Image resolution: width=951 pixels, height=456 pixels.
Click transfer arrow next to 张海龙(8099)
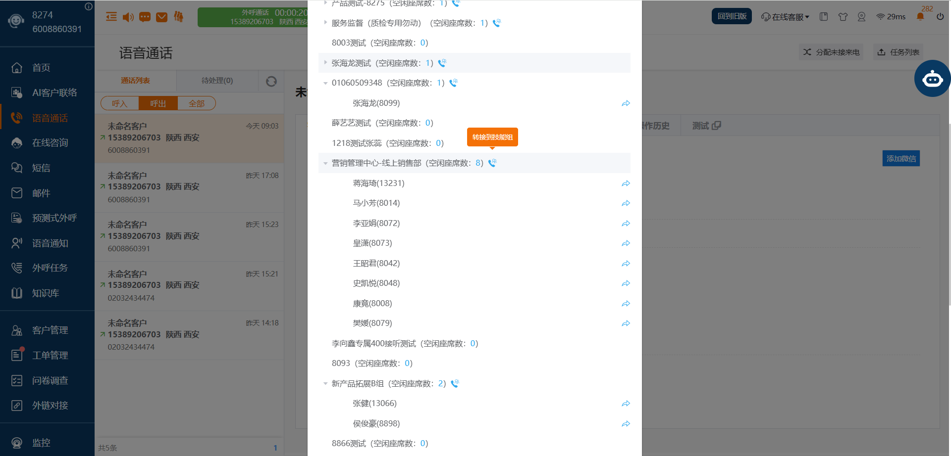pos(626,103)
